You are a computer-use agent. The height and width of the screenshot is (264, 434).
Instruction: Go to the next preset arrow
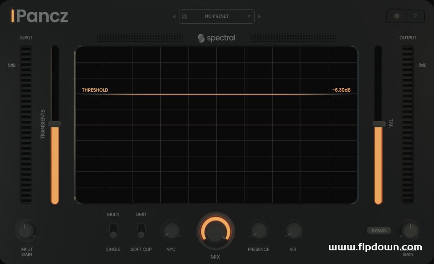coord(259,16)
